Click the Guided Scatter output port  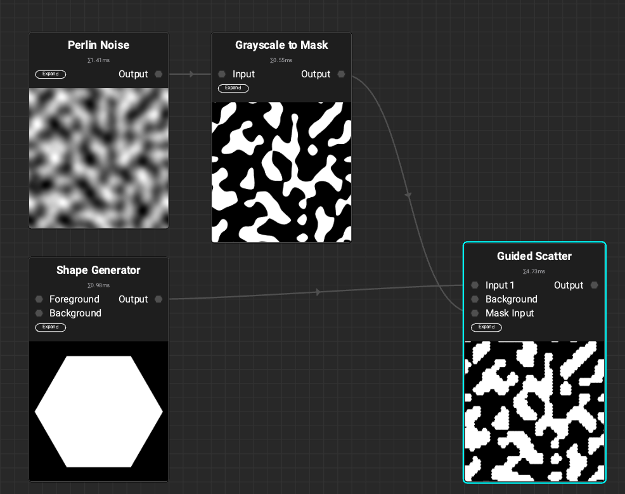click(x=594, y=285)
